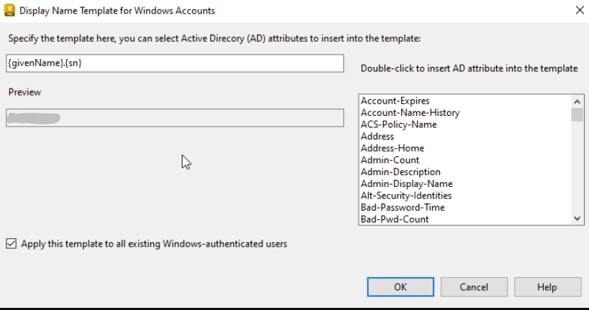Click the attribute list scrollbar thumb
This screenshot has height=310, width=589.
(577, 114)
